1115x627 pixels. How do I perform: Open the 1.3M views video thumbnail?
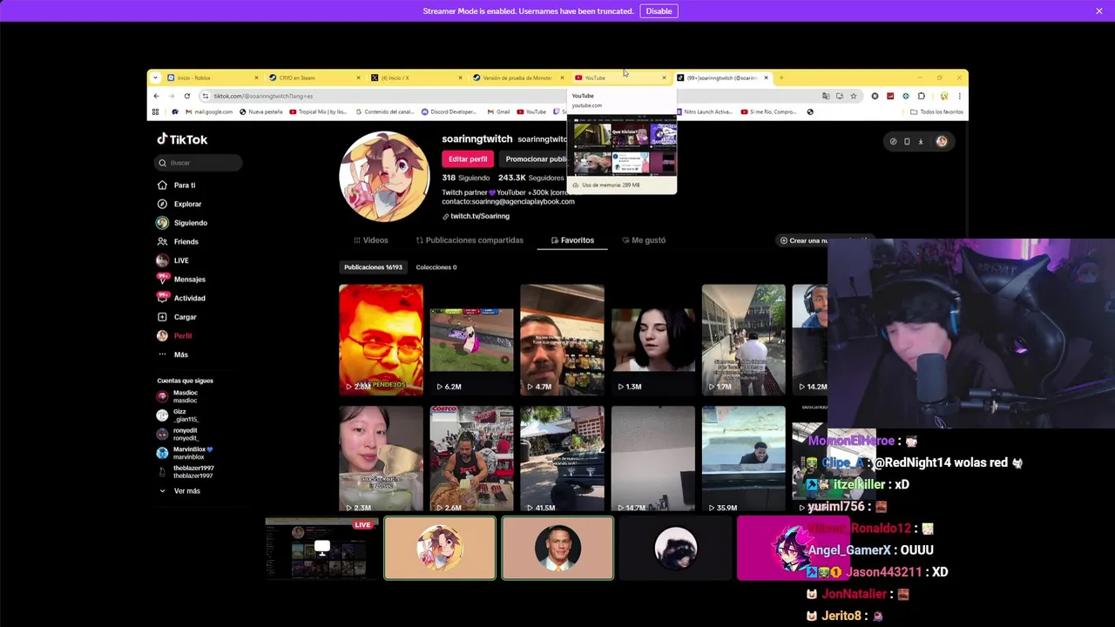tap(652, 340)
